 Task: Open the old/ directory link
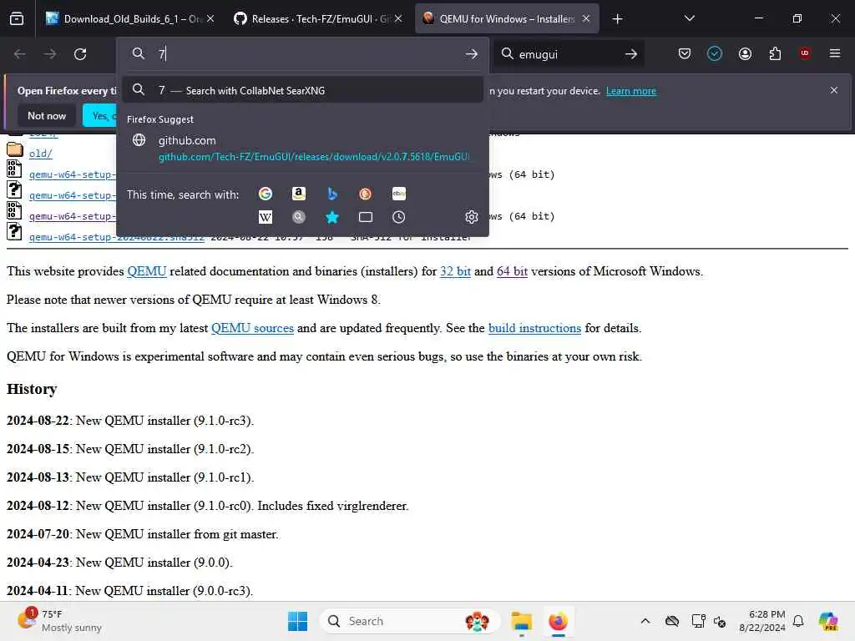40,154
